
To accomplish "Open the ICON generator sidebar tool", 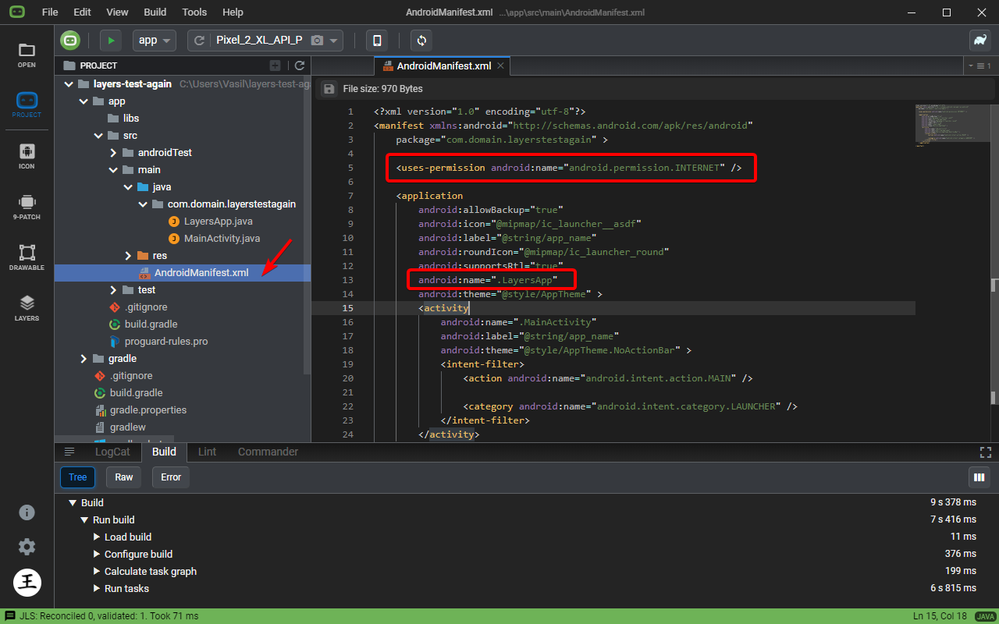I will tap(27, 156).
